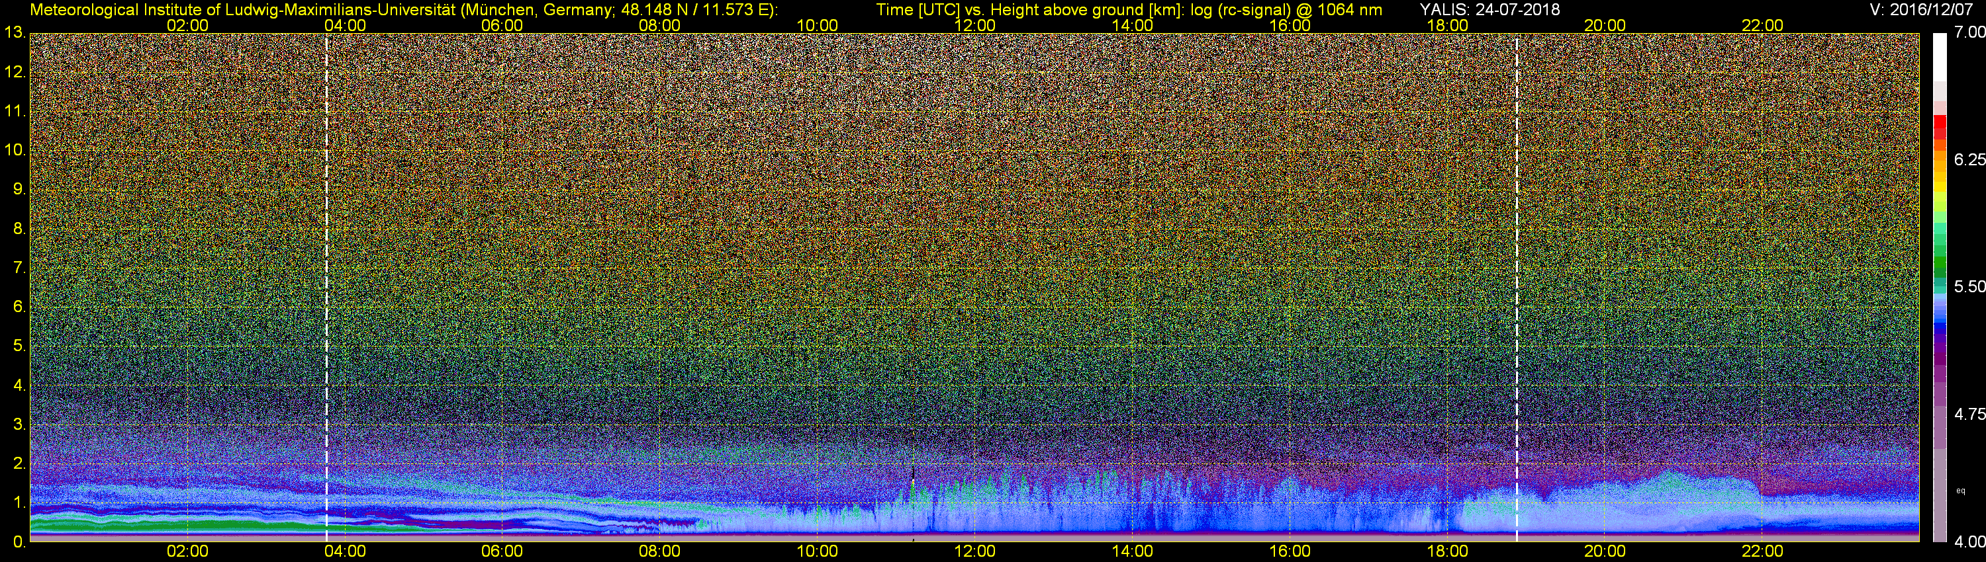Click the 9. km height axis label
The image size is (1986, 562).
(19, 189)
